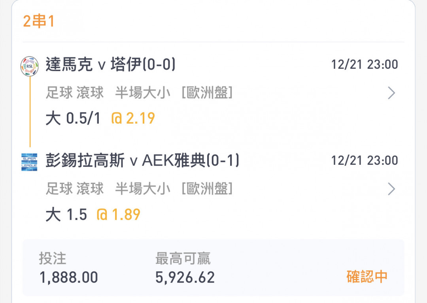Viewport: 427px width, 303px height.
Task: Click the 最高可贏 label
Action: (x=183, y=258)
